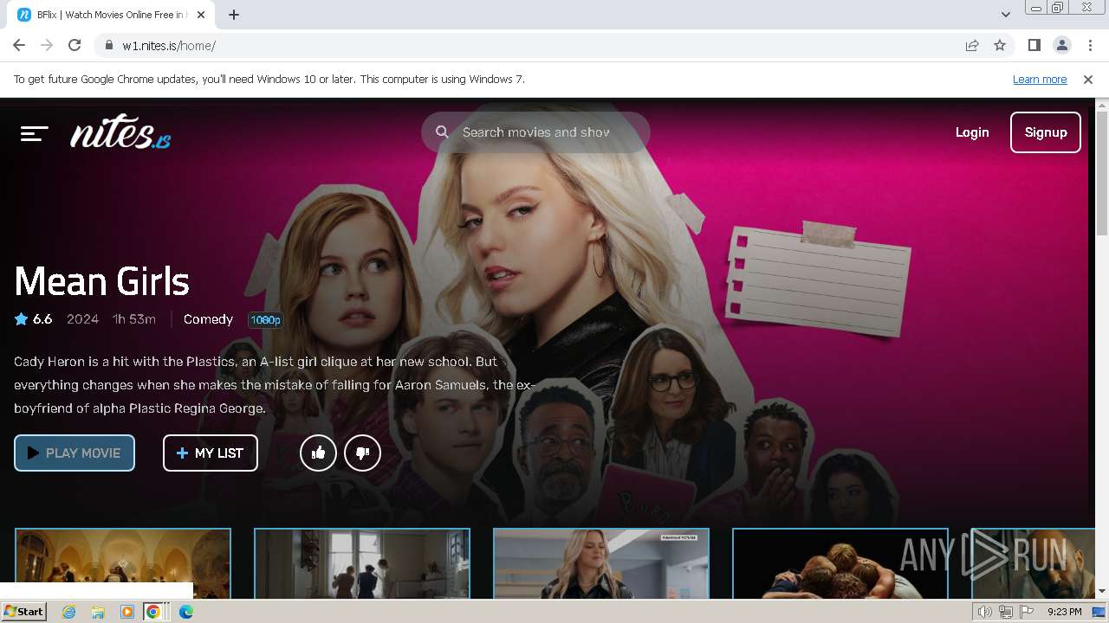Toggle the browser side panel
The height and width of the screenshot is (623, 1109).
tap(1034, 45)
